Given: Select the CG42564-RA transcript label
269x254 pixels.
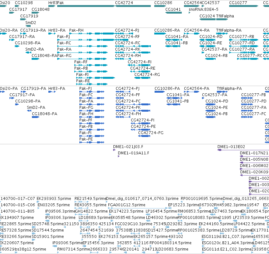Looking at the screenshot, I should [x=197, y=30].
